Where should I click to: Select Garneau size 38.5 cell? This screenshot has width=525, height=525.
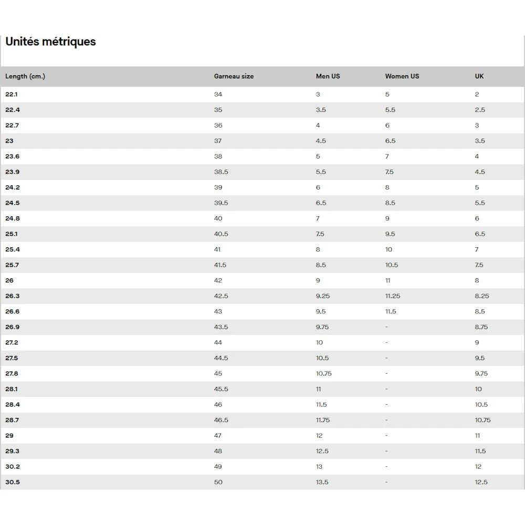pyautogui.click(x=221, y=172)
